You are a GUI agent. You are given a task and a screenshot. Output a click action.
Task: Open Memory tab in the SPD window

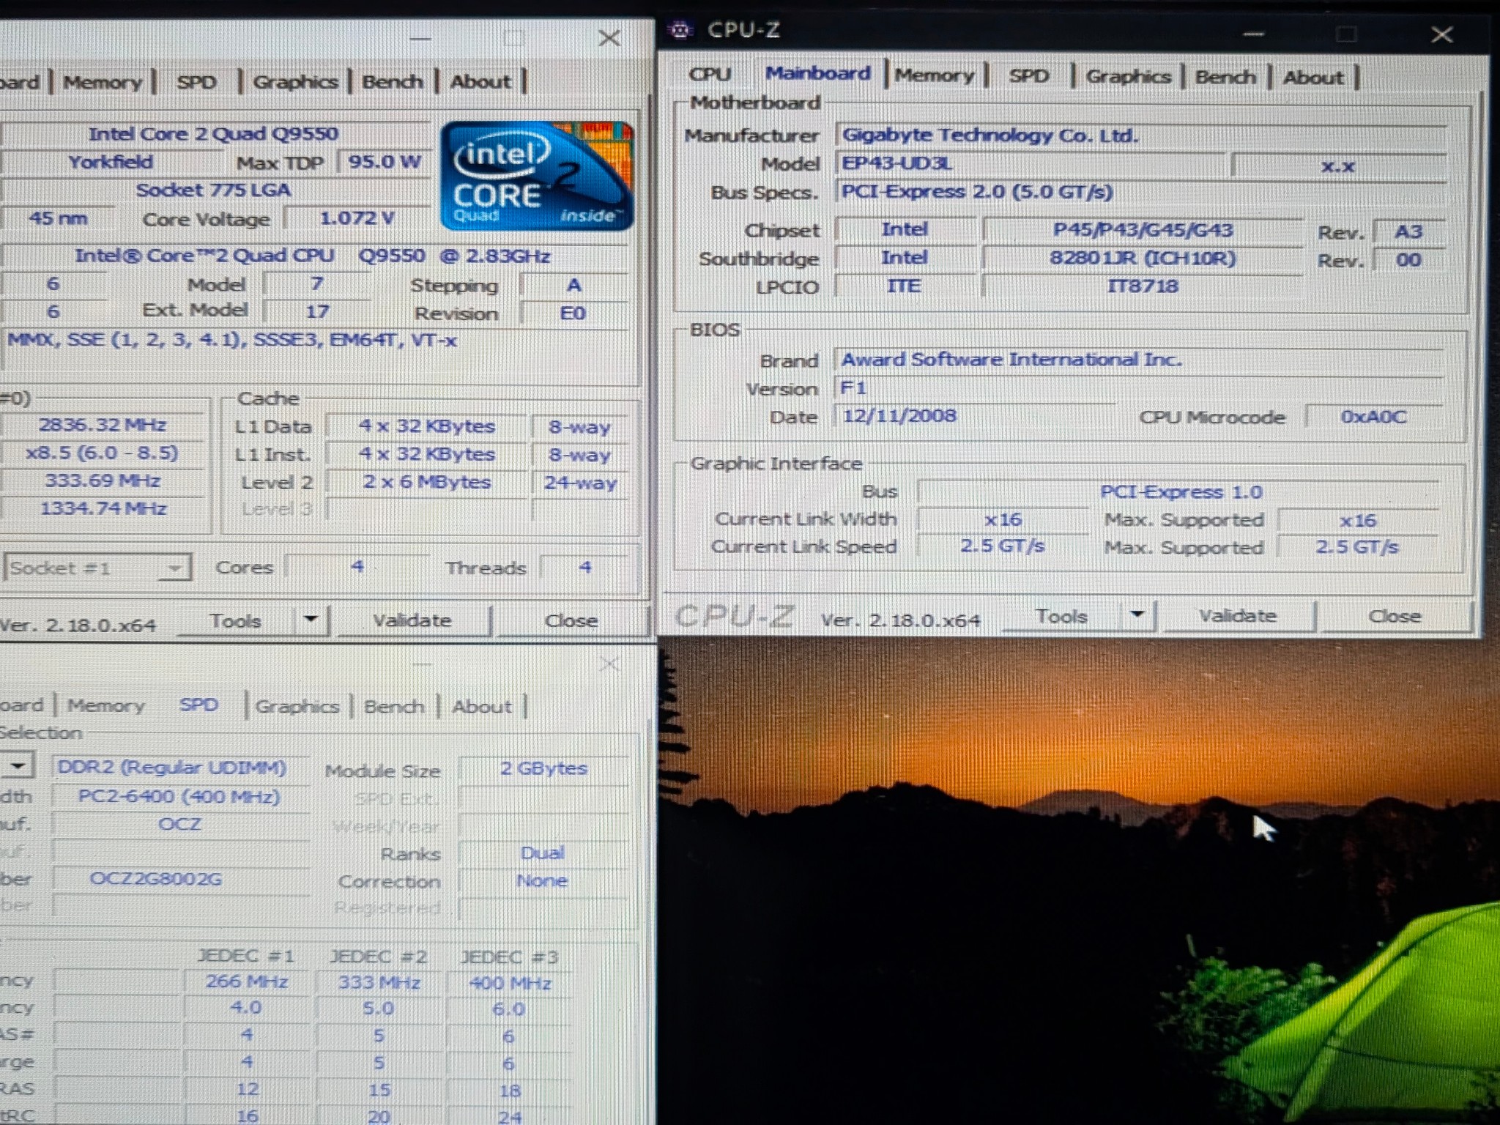106,706
